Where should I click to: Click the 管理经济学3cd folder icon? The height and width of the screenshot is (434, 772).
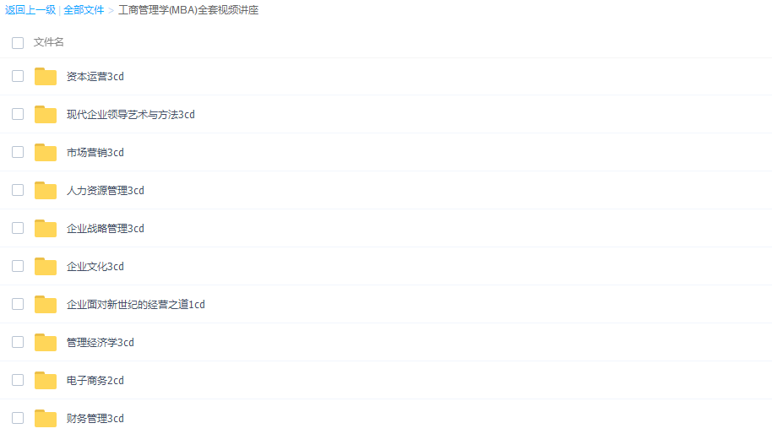[x=46, y=342]
